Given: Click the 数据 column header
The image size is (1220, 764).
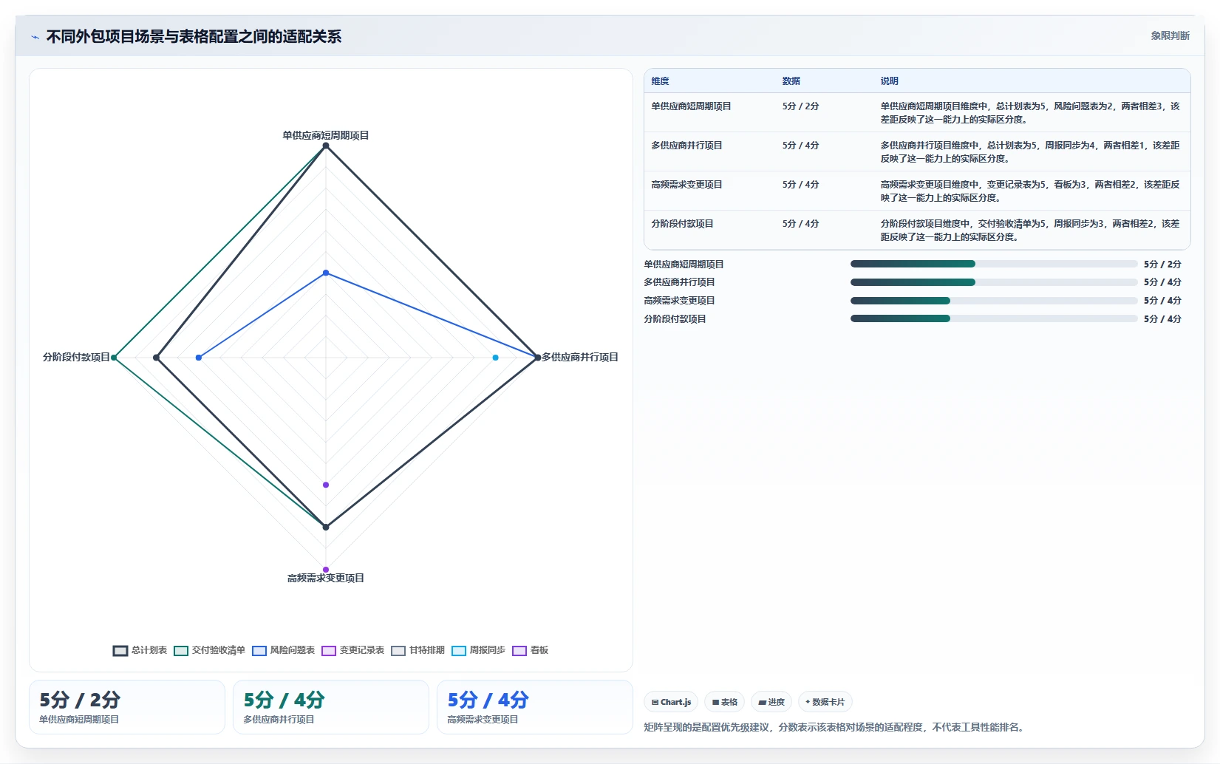Looking at the screenshot, I should pyautogui.click(x=791, y=81).
